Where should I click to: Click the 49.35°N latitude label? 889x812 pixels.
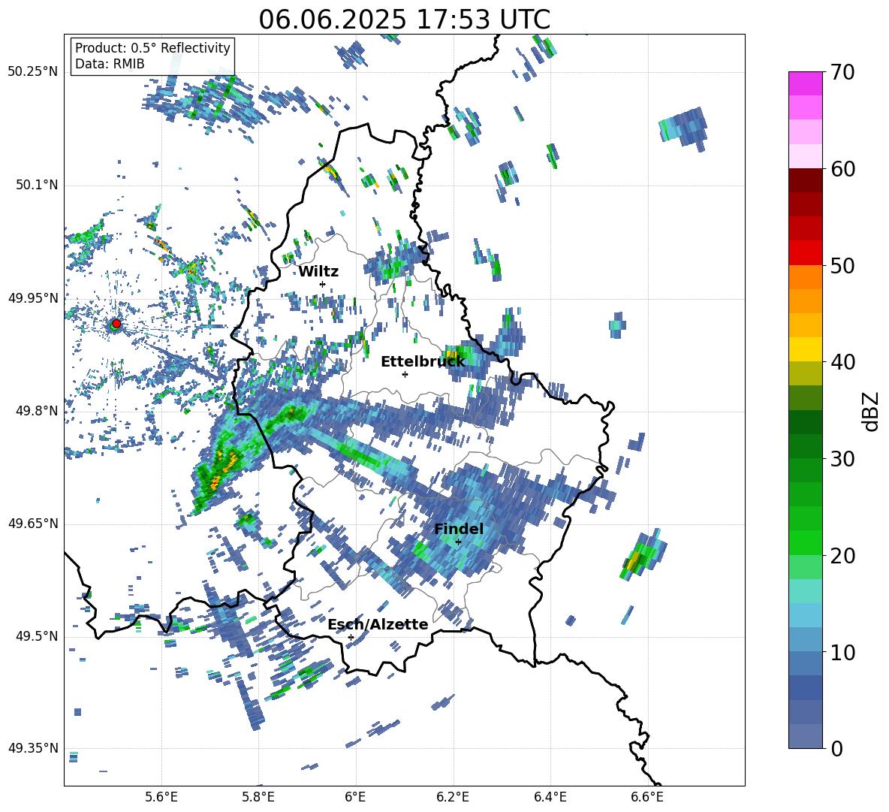(x=33, y=748)
